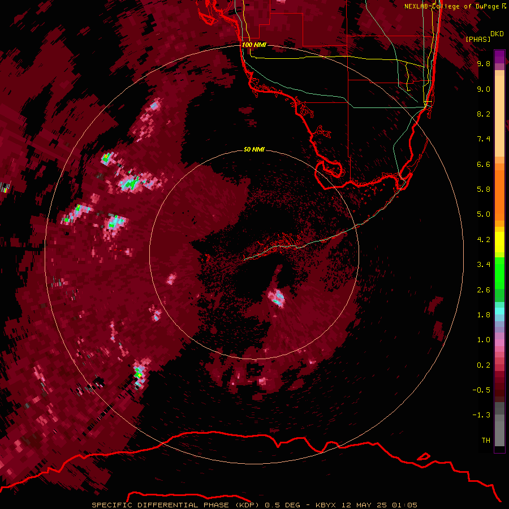The height and width of the screenshot is (509, 509).
Task: Click the -1.3 legend value
Action: 481,415
